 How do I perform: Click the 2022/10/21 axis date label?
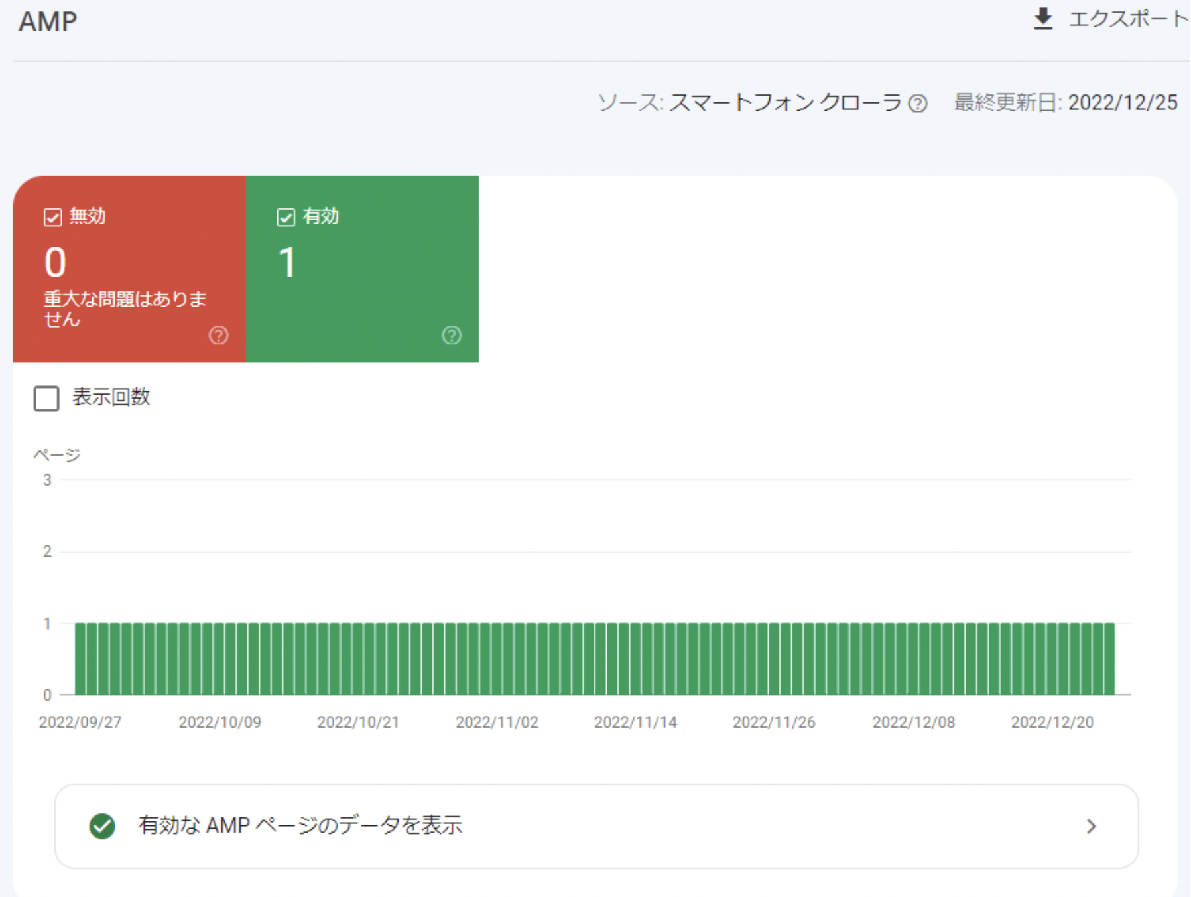(x=358, y=723)
